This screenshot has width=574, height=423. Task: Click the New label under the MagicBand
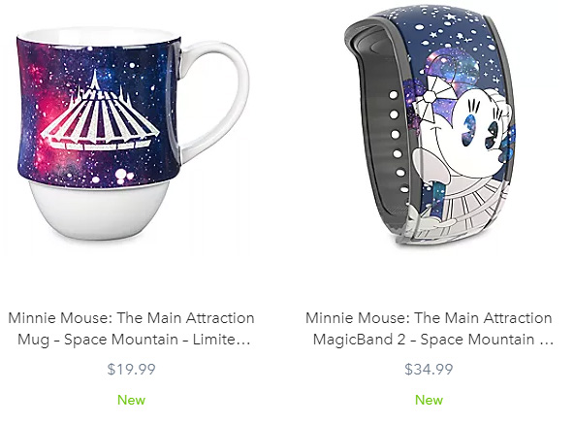[x=429, y=400]
